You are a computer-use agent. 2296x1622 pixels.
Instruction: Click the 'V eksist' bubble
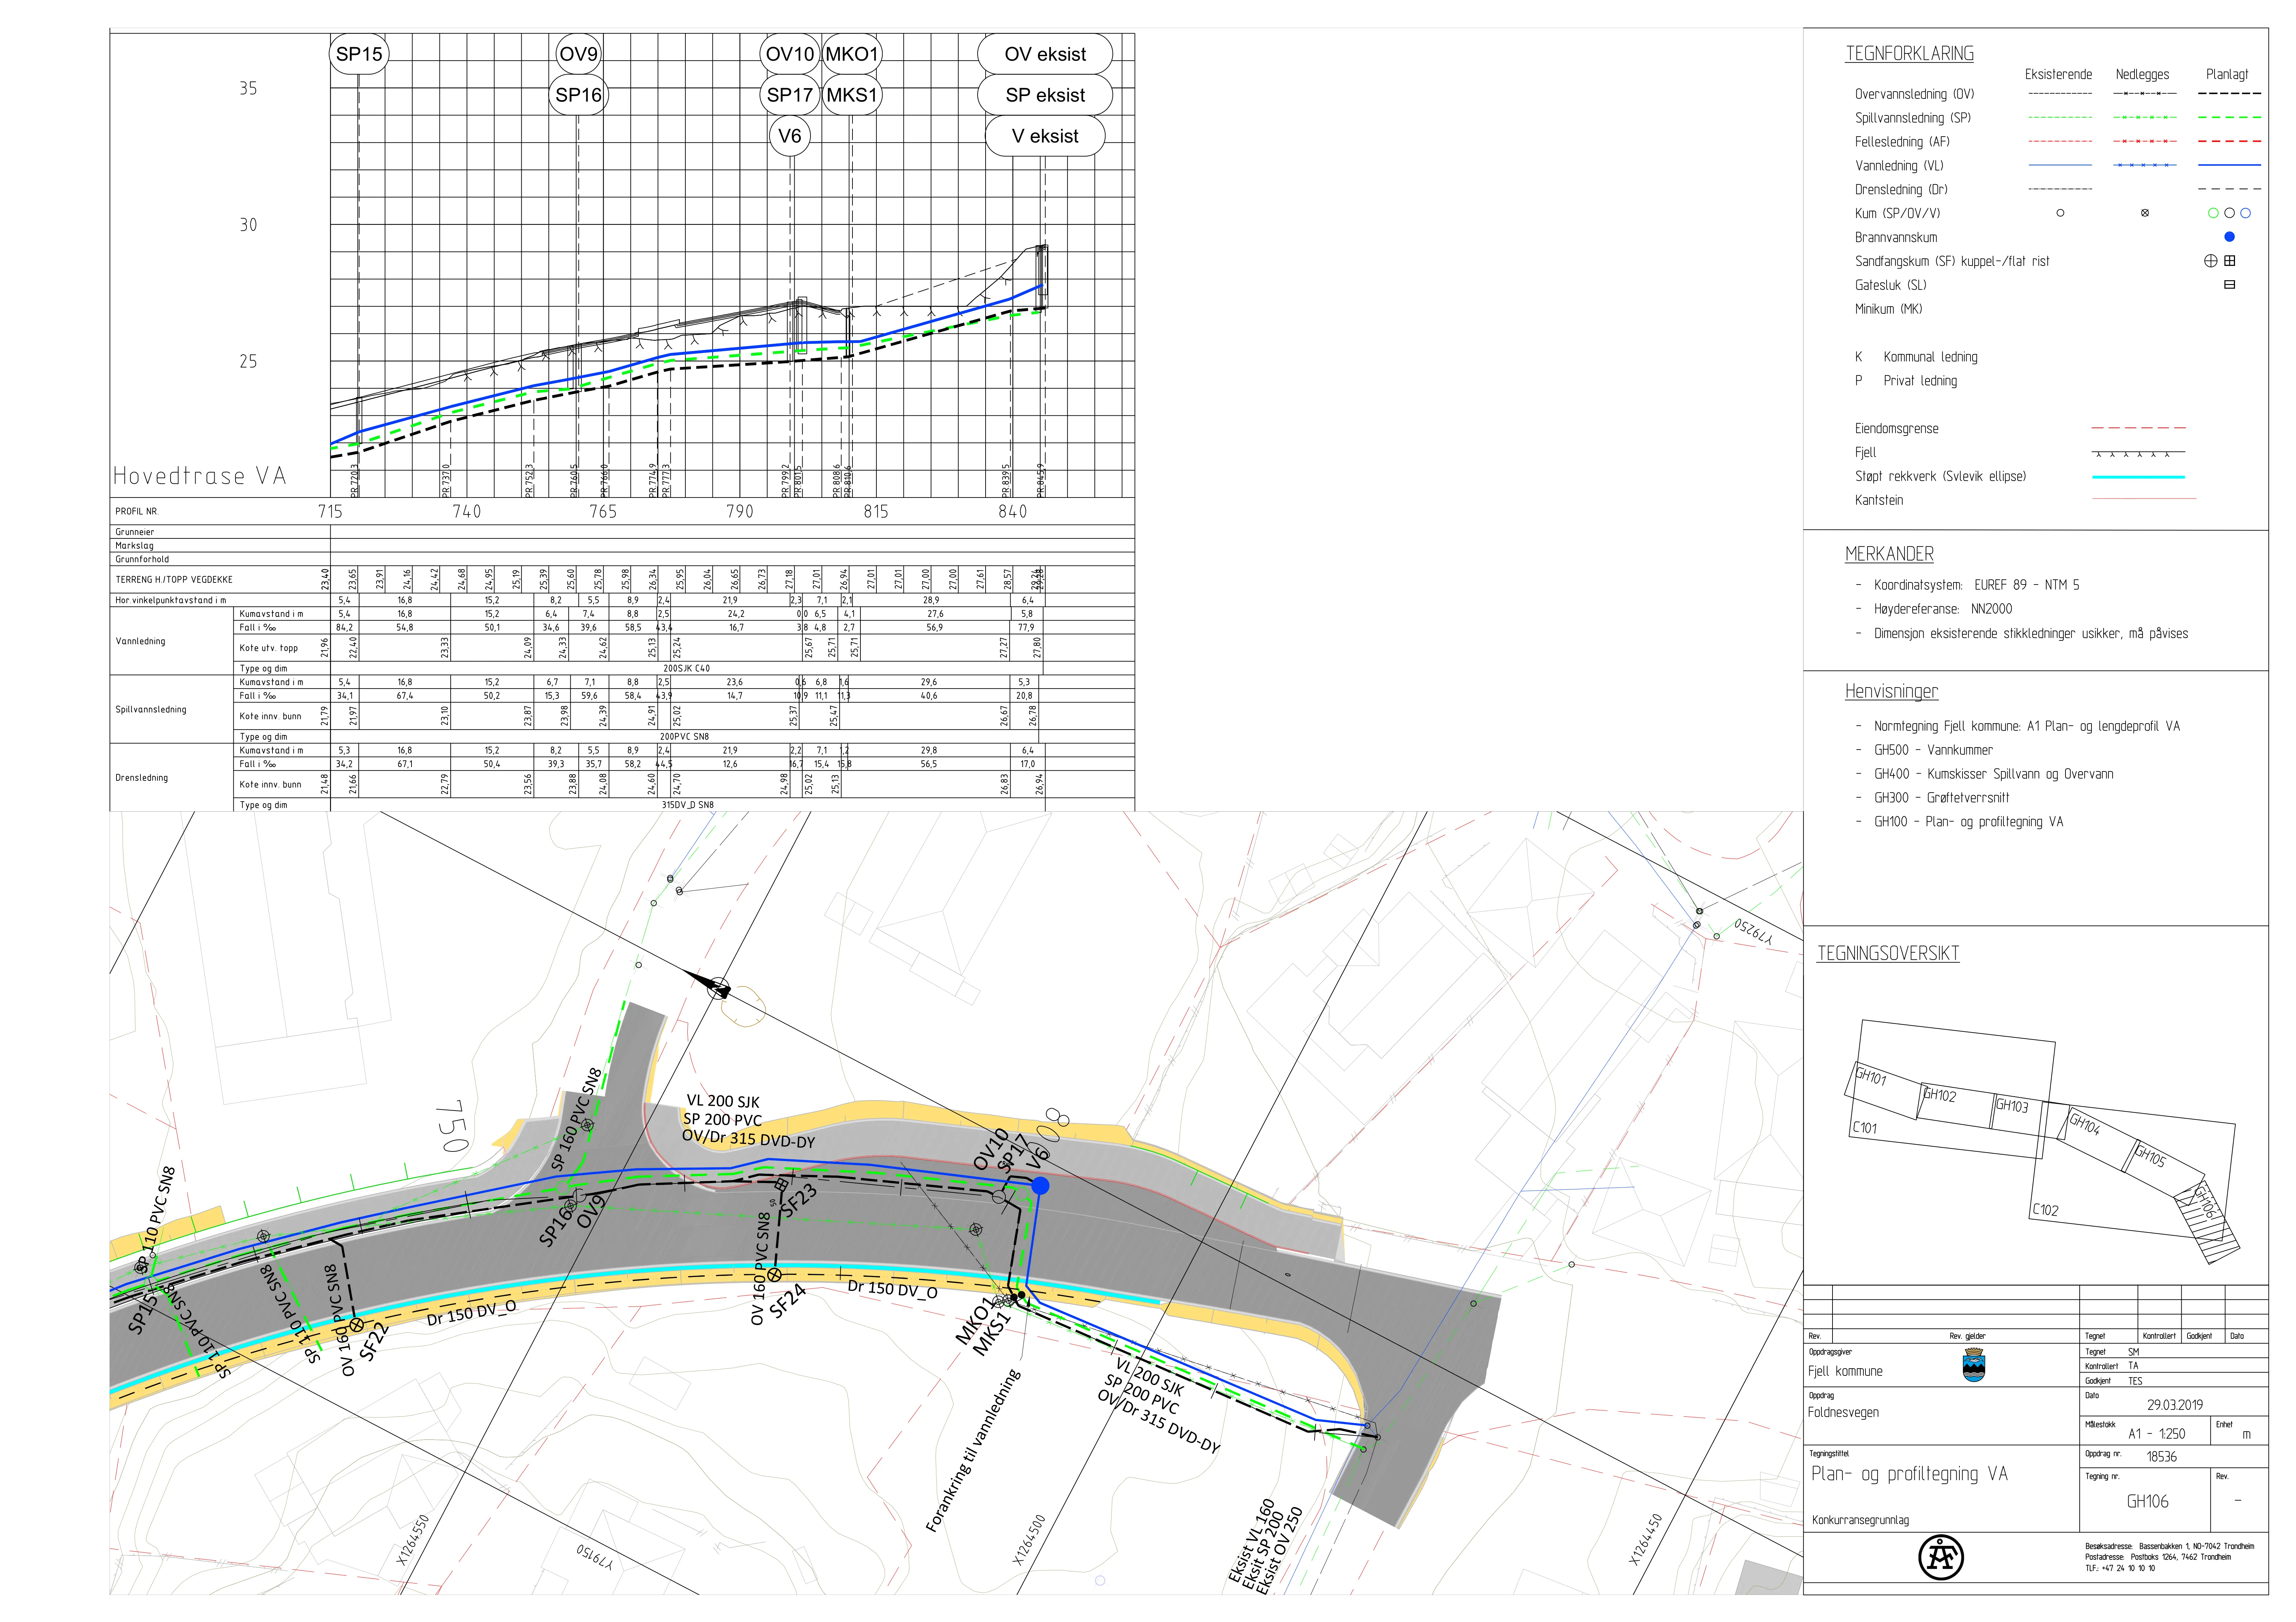pyautogui.click(x=1045, y=136)
